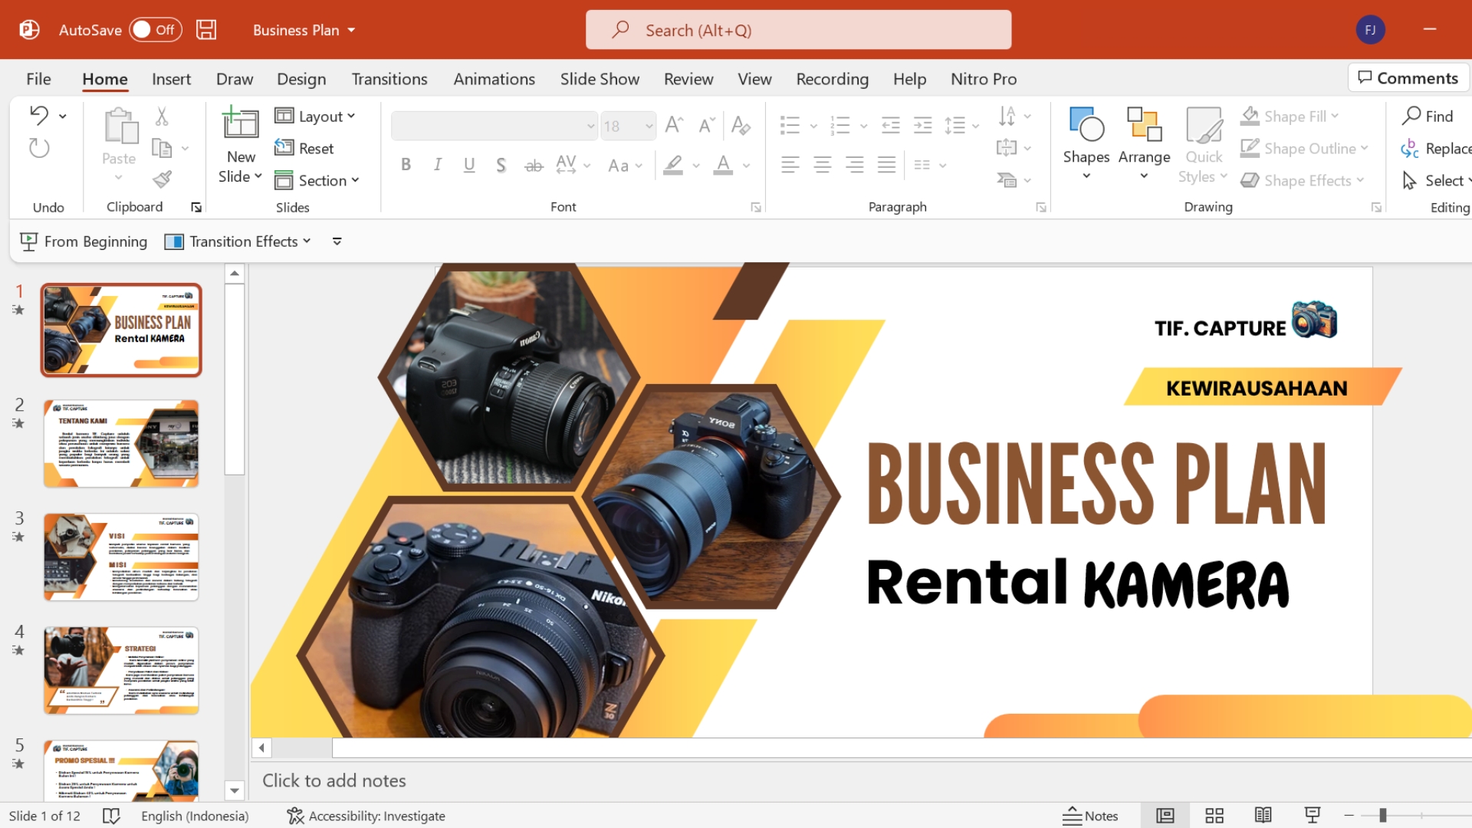Screen dimensions: 1472x828
Task: Click the Format Painter icon
Action: (x=162, y=179)
